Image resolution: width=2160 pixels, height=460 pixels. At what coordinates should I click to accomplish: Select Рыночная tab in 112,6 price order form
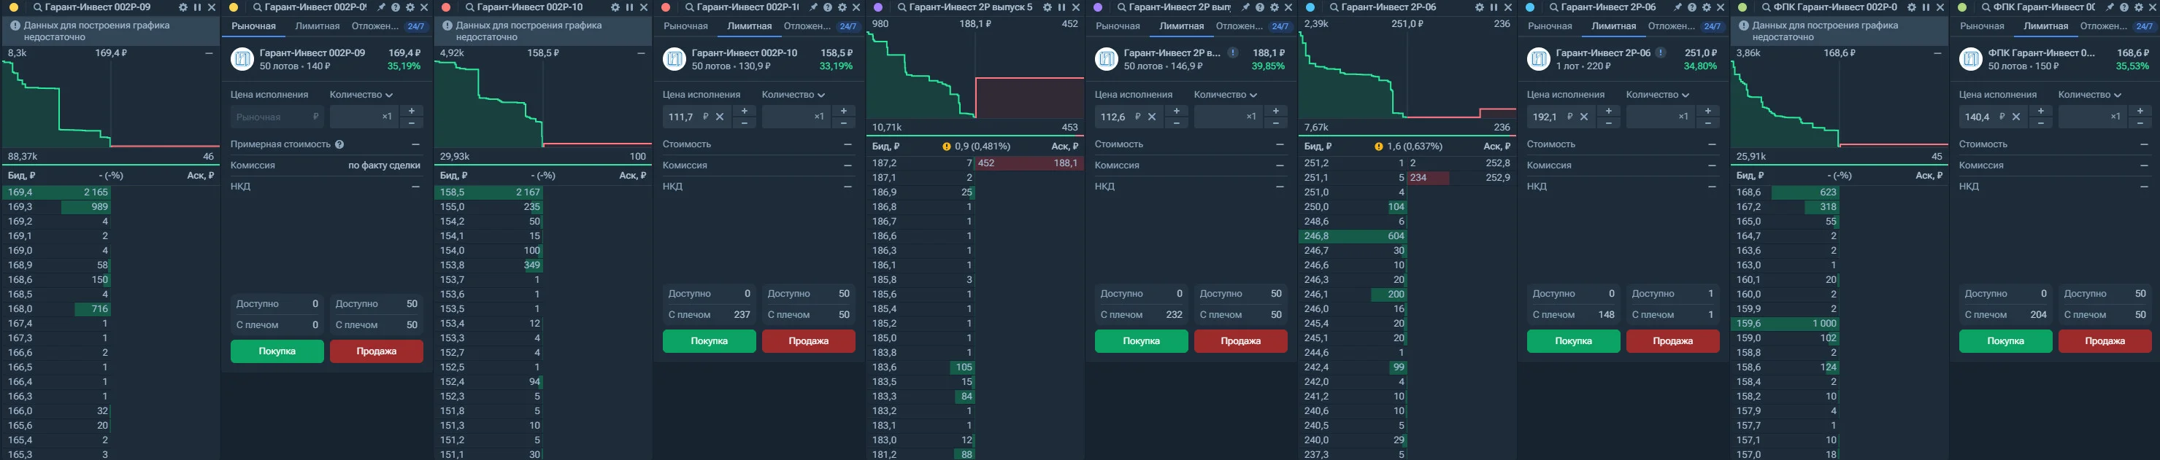(1118, 26)
